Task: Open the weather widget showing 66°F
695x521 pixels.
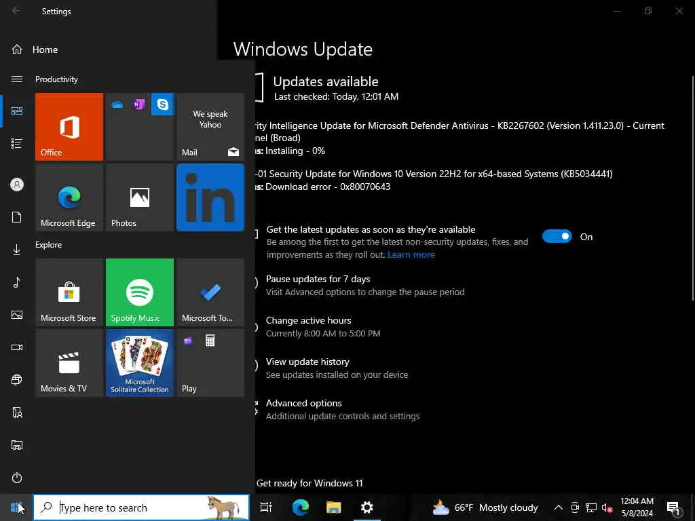Action: (x=485, y=507)
